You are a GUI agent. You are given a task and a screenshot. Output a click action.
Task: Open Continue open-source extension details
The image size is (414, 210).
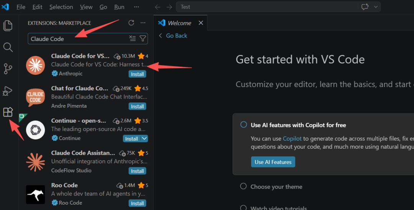(79, 121)
